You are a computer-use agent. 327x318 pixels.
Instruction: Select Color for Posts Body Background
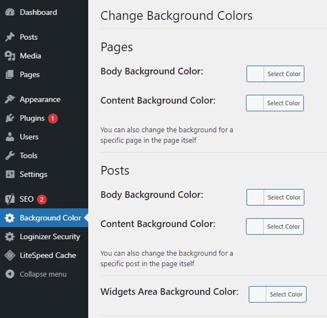point(284,197)
